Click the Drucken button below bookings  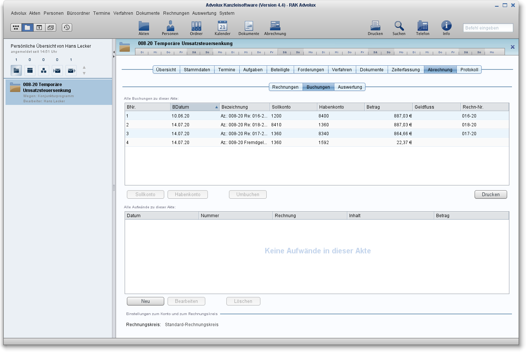490,195
